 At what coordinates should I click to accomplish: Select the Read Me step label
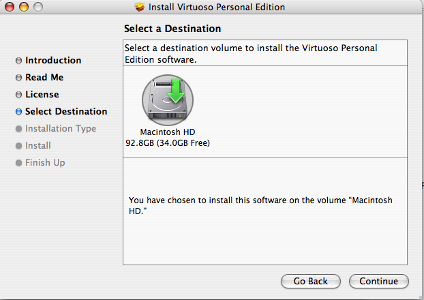tap(44, 77)
